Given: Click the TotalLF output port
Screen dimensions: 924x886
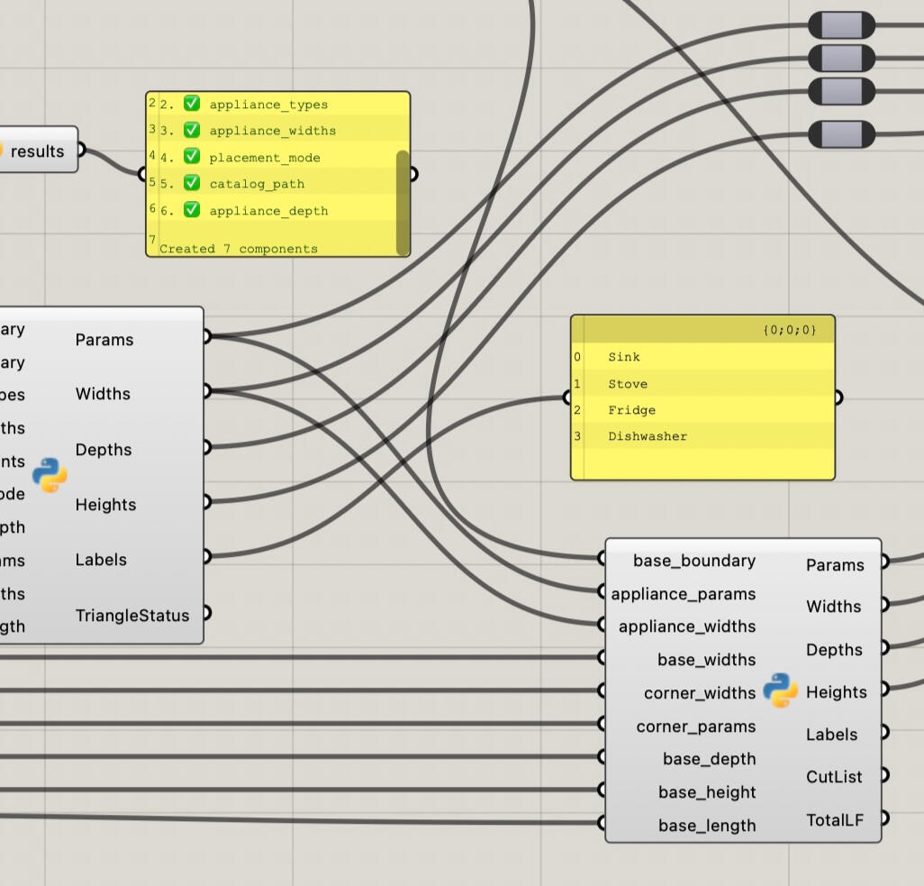Looking at the screenshot, I should (x=883, y=818).
